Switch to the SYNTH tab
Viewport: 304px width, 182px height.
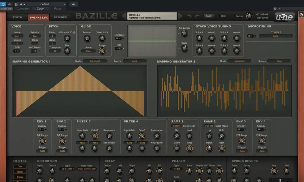(x=17, y=17)
